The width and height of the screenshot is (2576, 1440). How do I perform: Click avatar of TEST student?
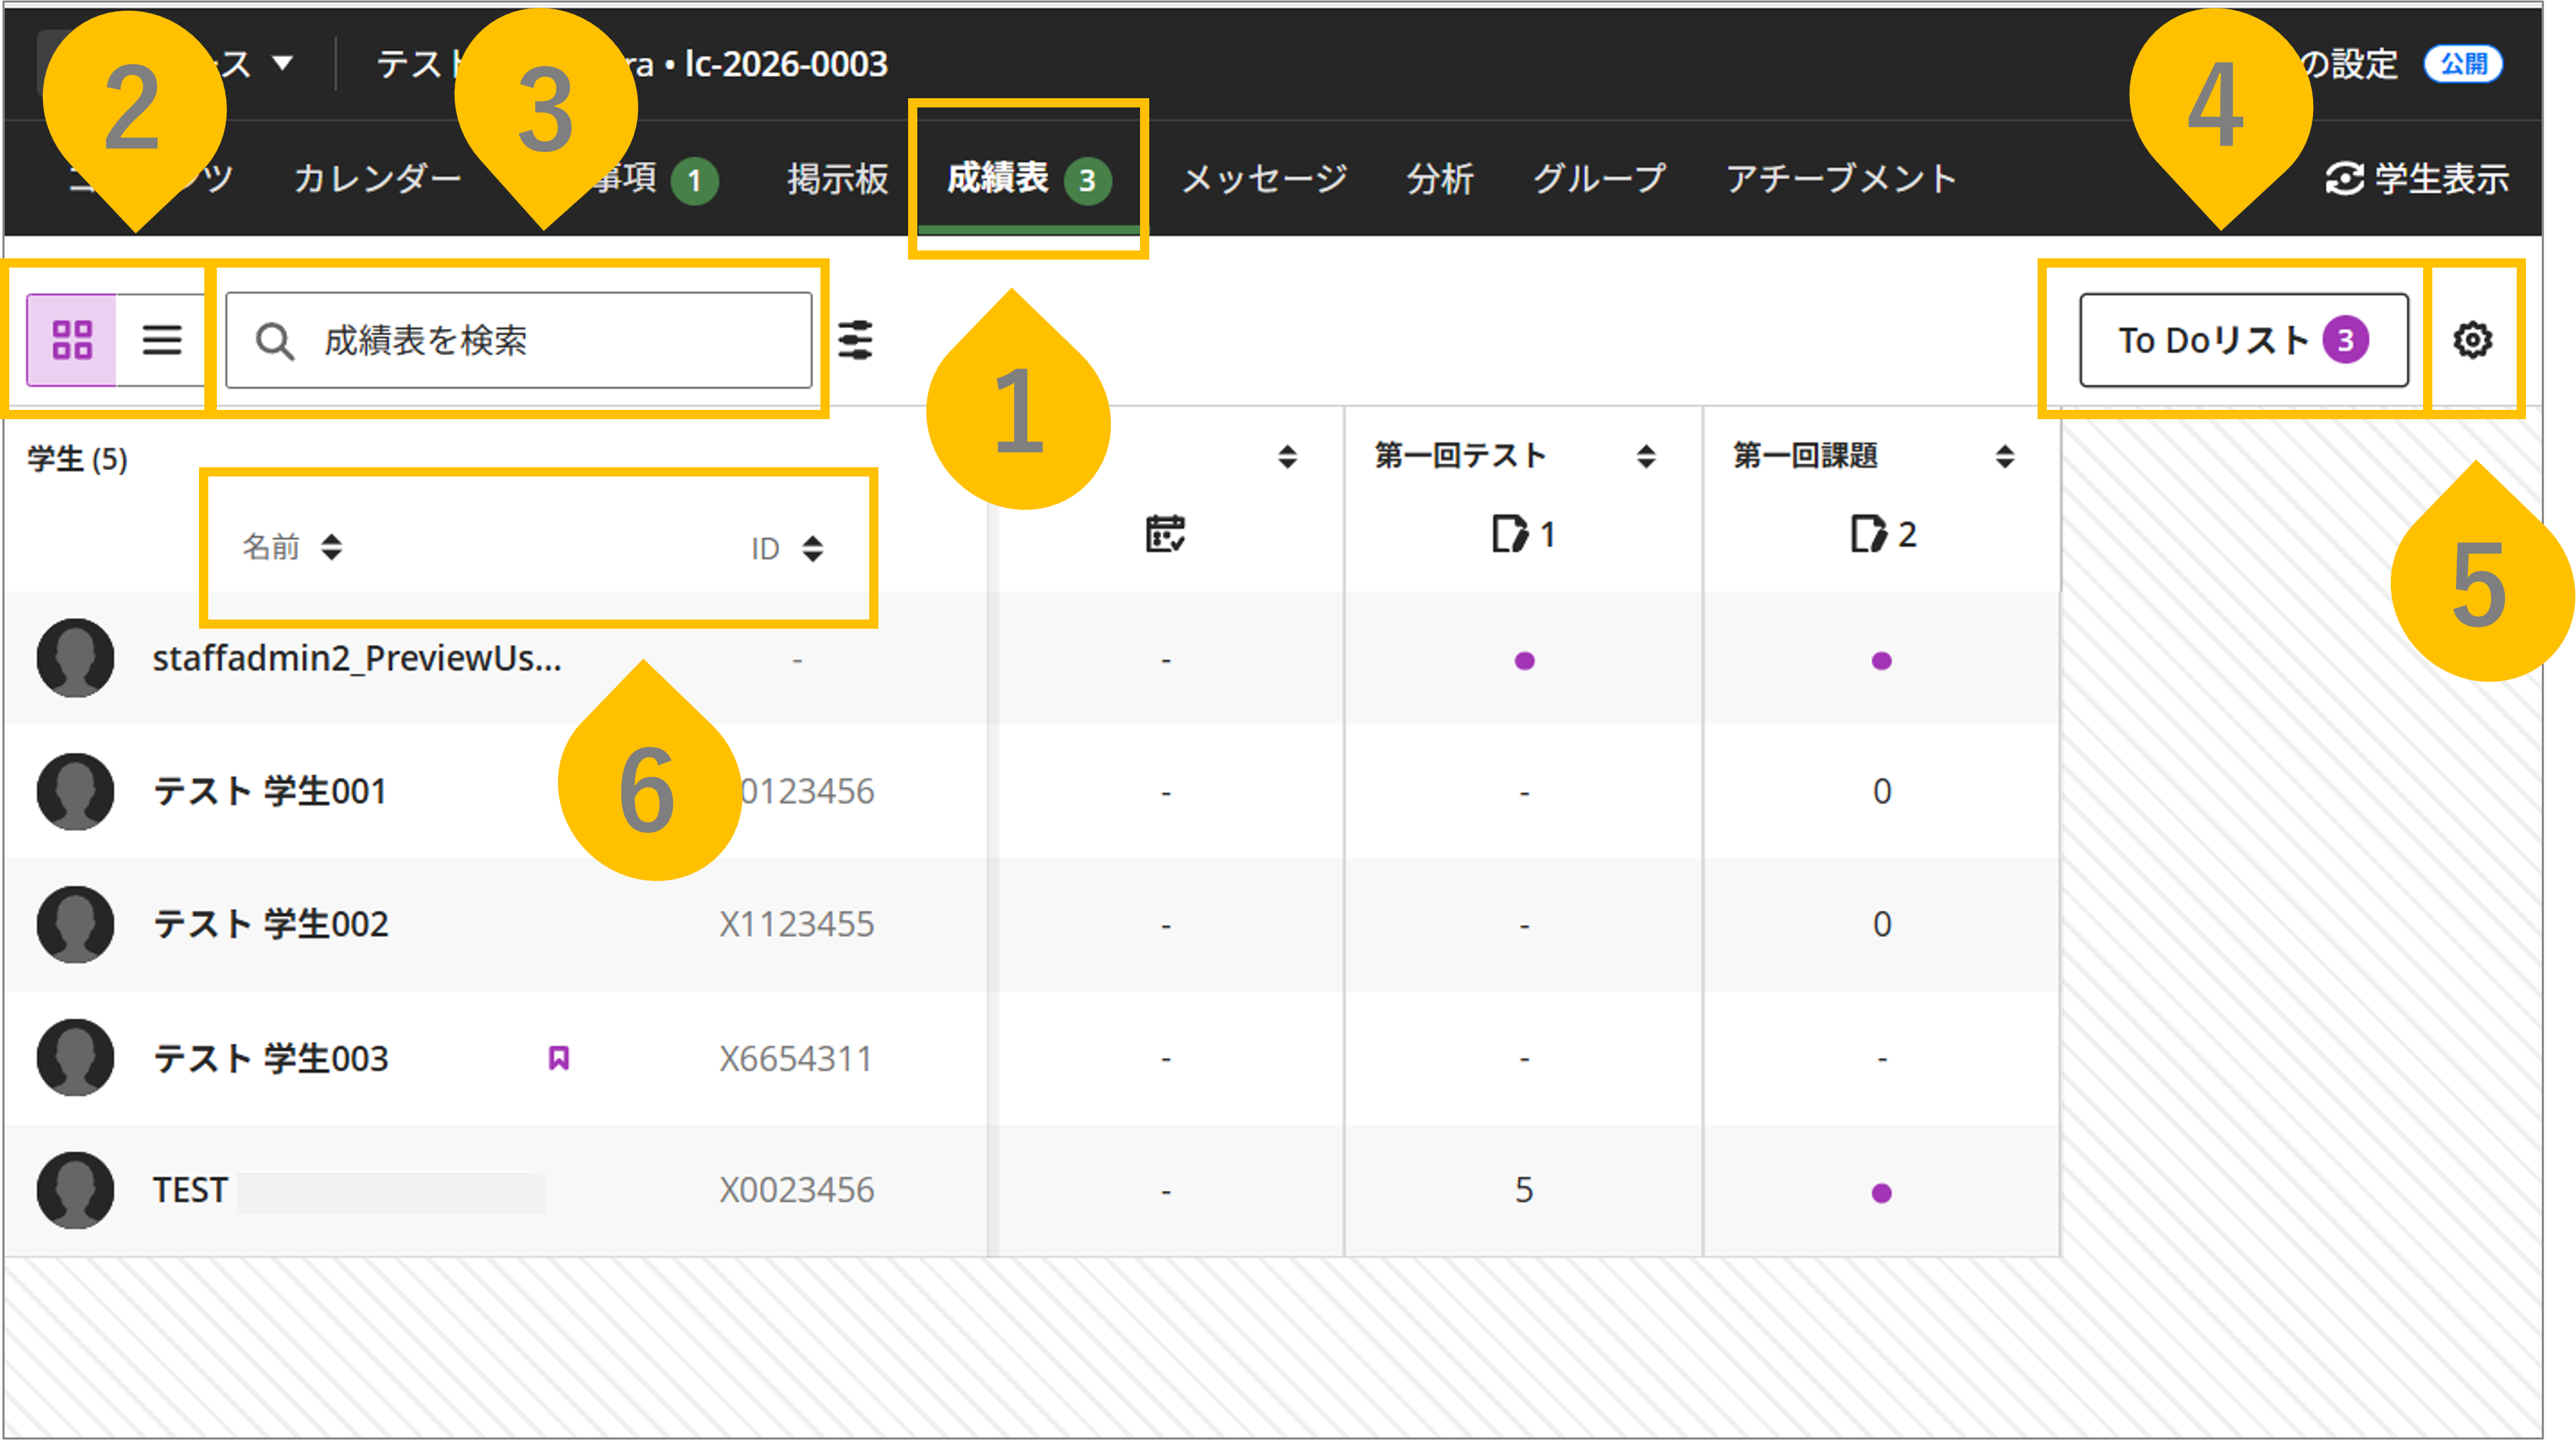pyautogui.click(x=75, y=1190)
